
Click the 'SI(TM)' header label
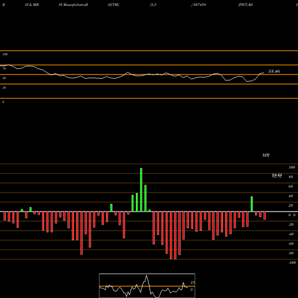point(113,5)
